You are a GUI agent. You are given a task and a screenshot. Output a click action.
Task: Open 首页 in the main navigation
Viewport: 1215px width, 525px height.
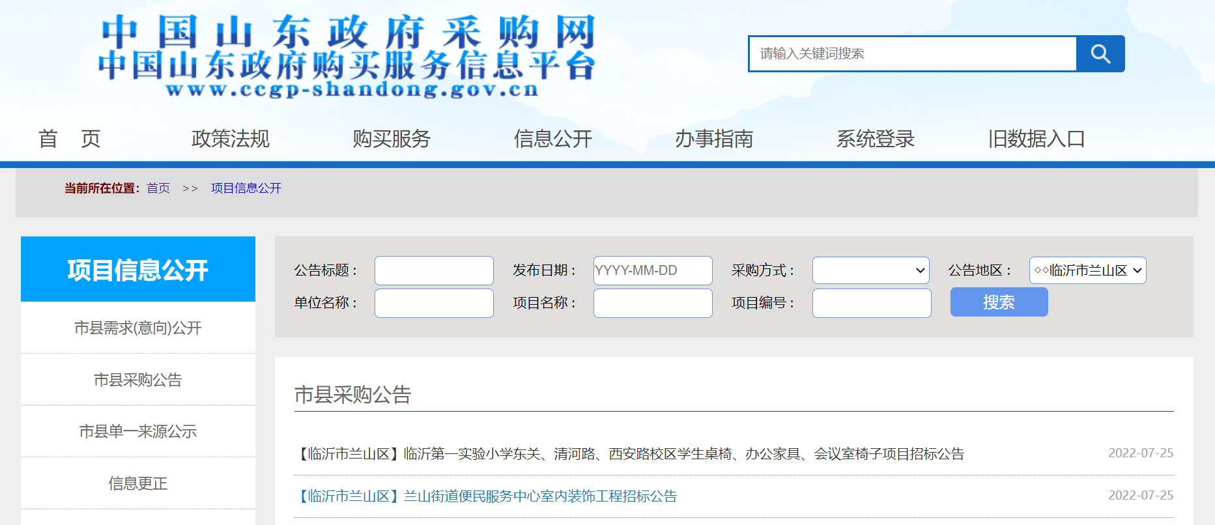(x=69, y=139)
